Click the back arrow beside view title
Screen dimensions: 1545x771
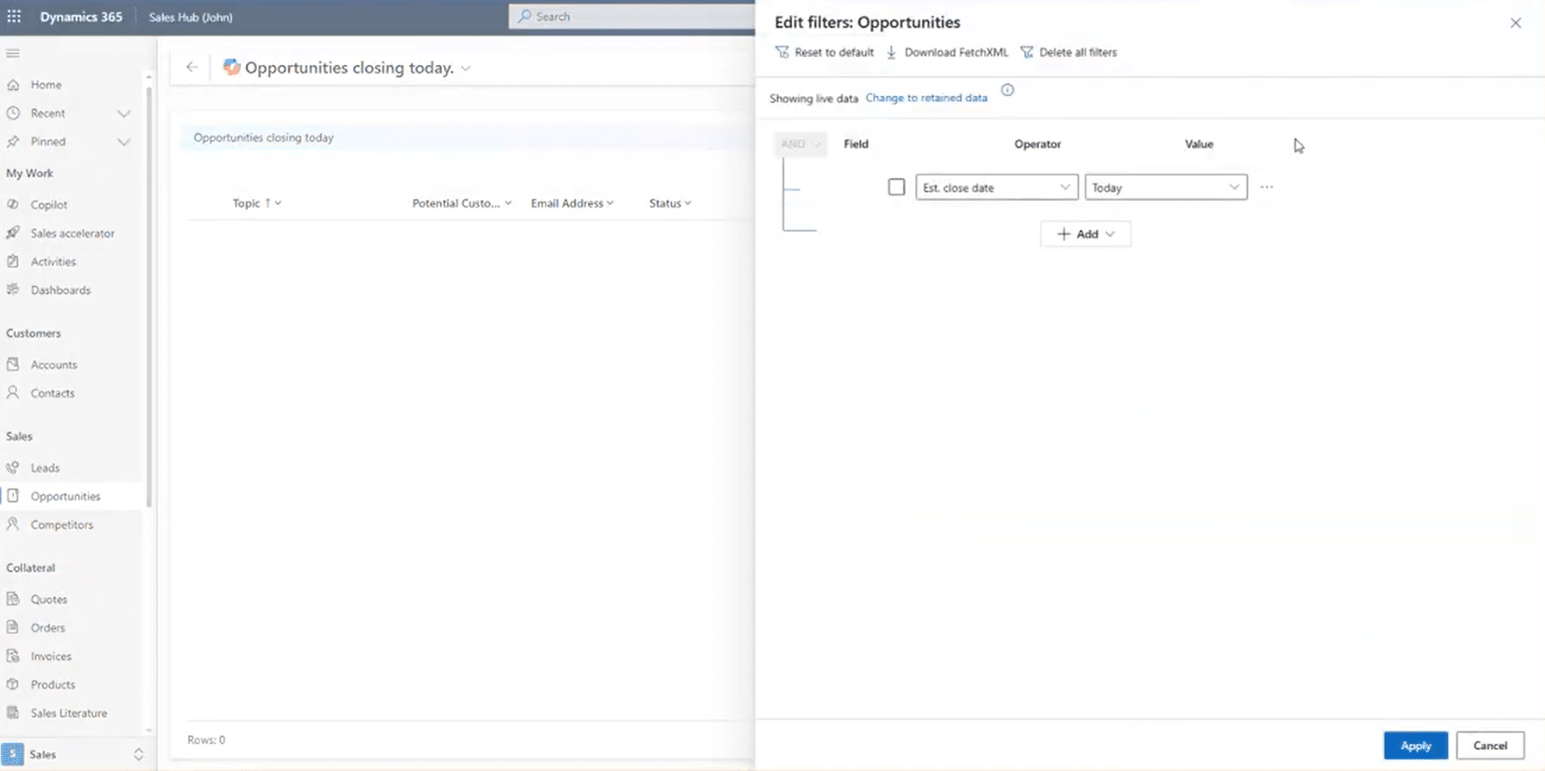coord(192,67)
